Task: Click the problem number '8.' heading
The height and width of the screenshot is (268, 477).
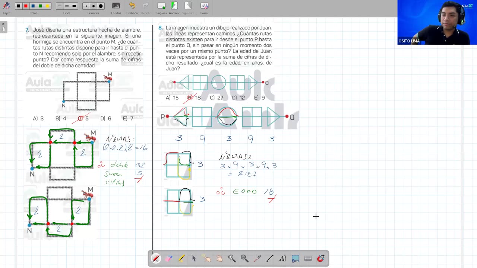Action: (x=161, y=28)
